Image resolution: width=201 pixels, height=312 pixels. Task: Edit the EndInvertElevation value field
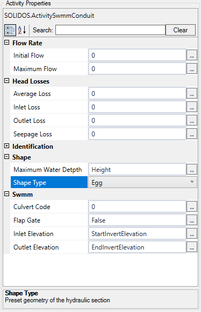(x=137, y=247)
